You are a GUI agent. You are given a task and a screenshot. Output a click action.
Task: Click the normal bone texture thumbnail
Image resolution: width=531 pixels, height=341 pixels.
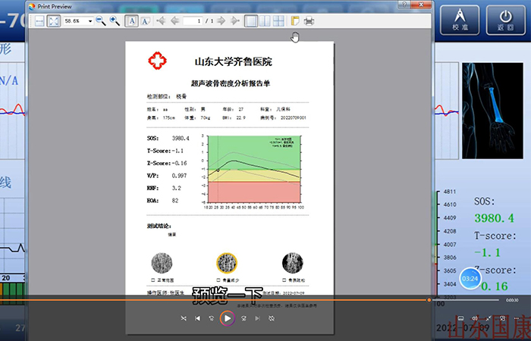click(x=162, y=263)
